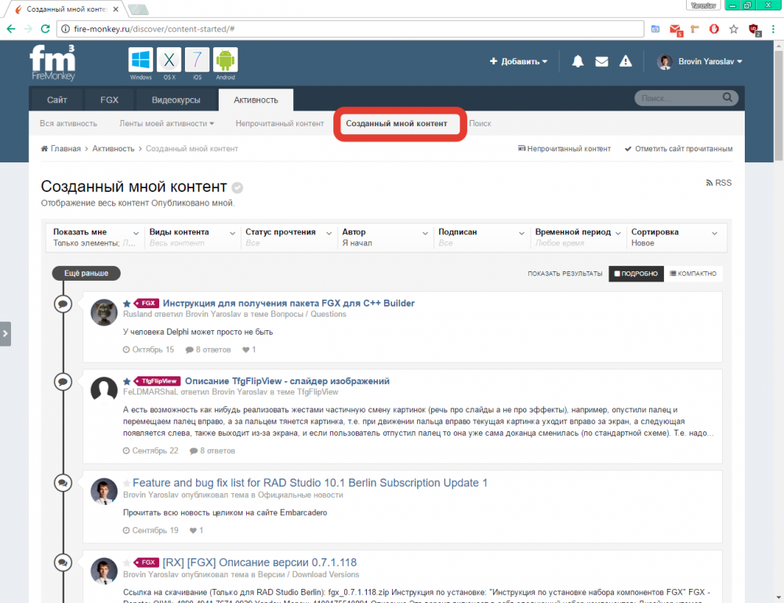Click the browser address bar
The image size is (784, 603).
350,29
